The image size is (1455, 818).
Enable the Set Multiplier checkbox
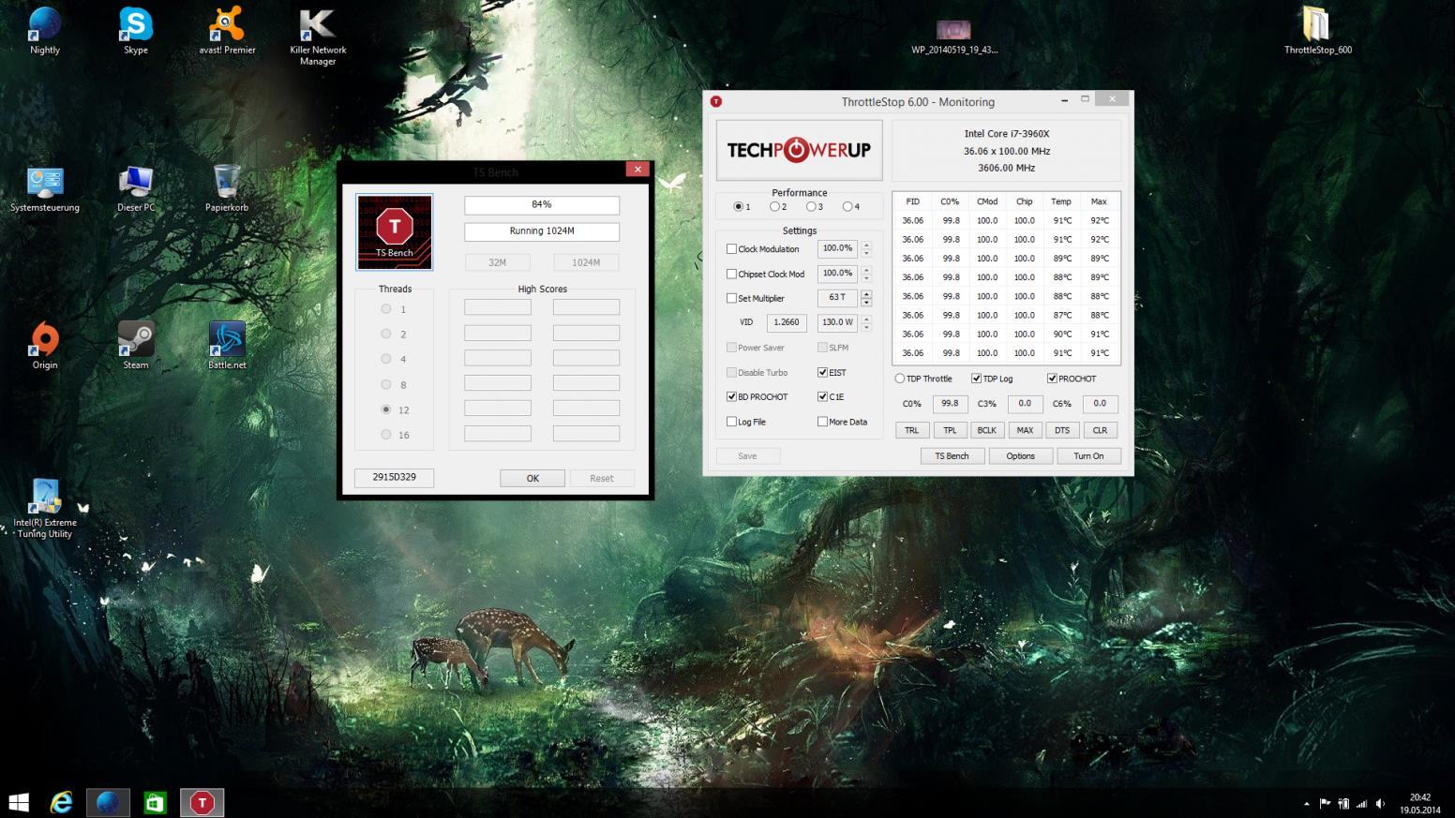(731, 299)
